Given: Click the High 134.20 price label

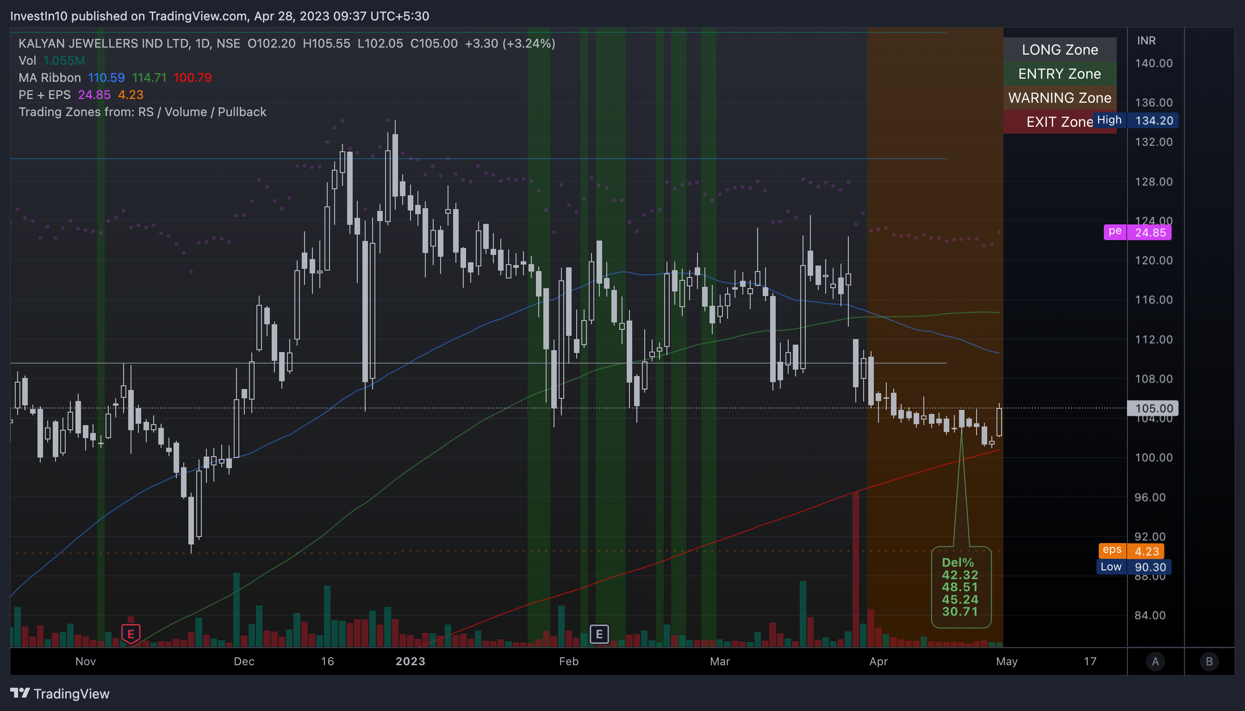Looking at the screenshot, I should (1136, 120).
